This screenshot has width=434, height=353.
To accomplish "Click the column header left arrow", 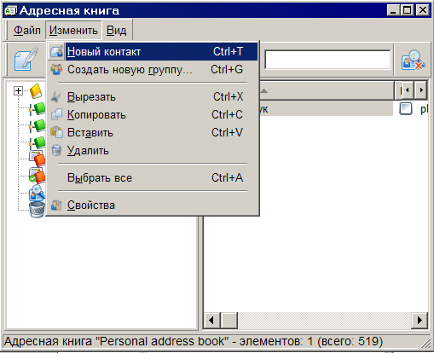I will click(x=408, y=90).
